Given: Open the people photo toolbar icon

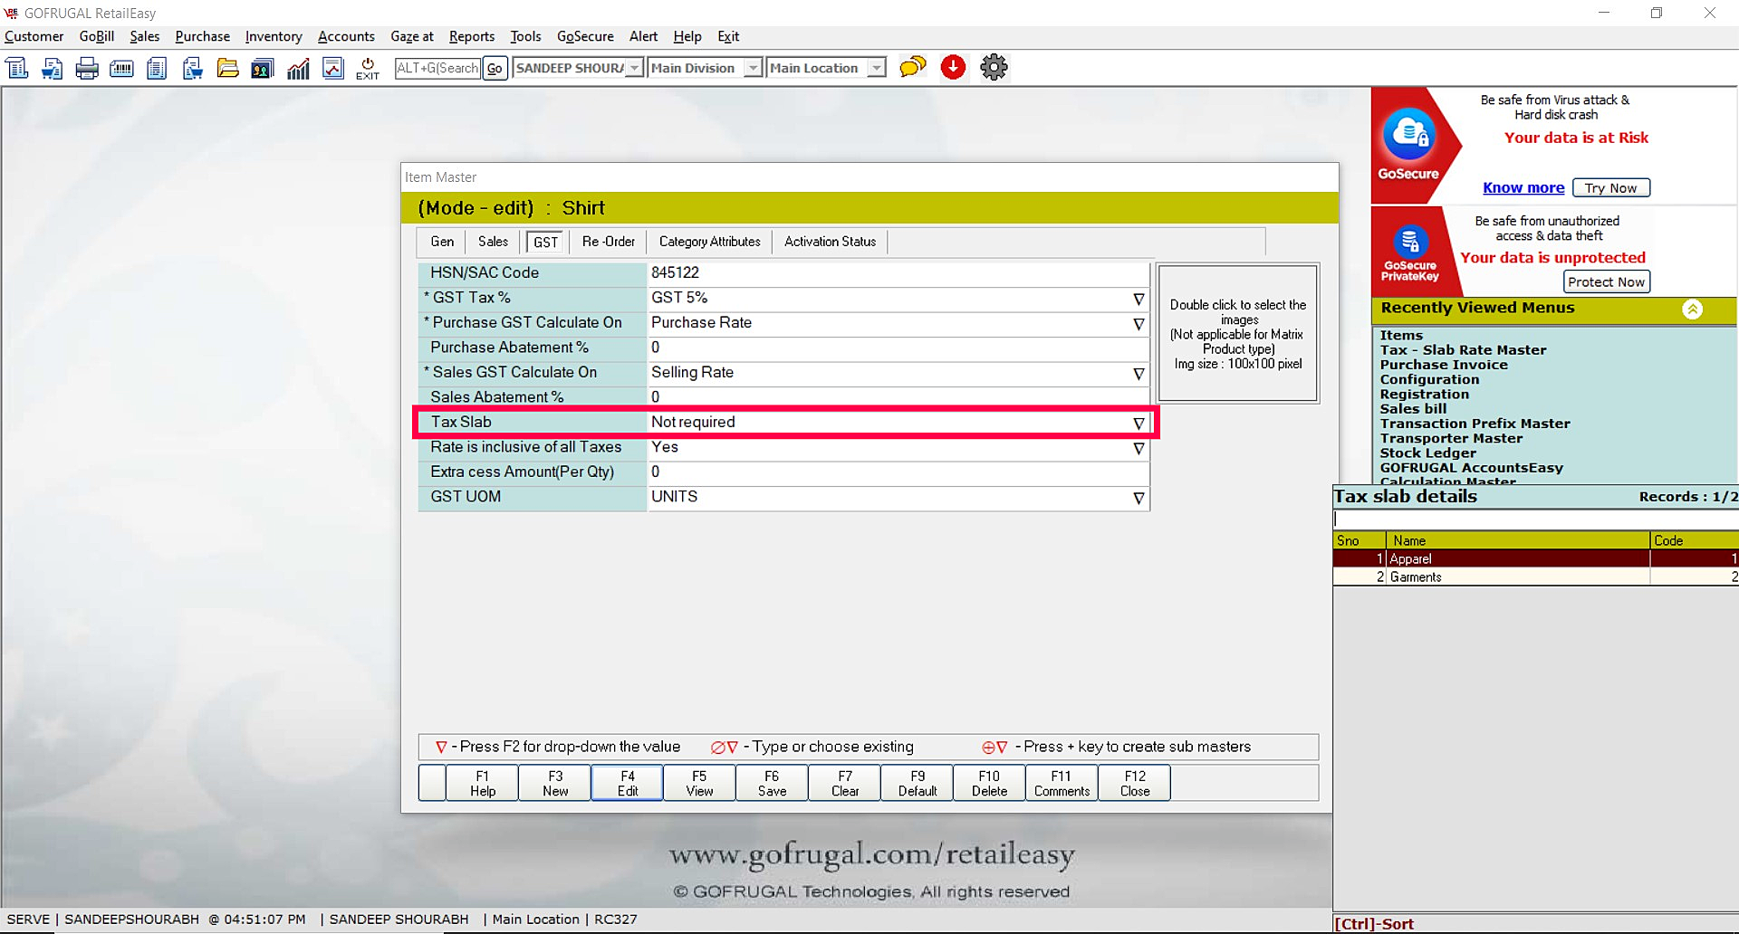Looking at the screenshot, I should 263,68.
